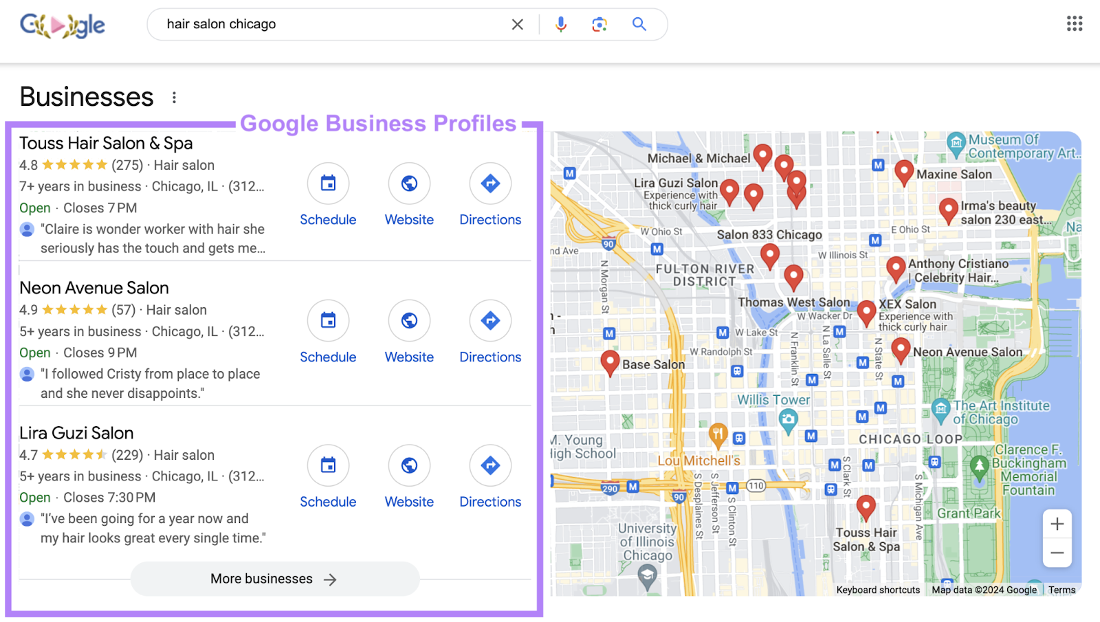Get Directions to Touss Hair Salon & Spa
This screenshot has width=1100, height=622.
[x=490, y=184]
